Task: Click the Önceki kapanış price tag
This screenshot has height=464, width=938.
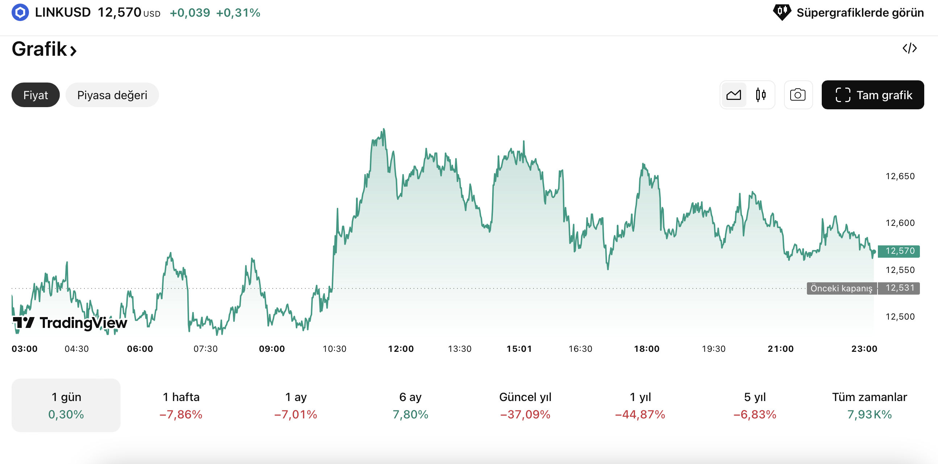Action: click(841, 288)
